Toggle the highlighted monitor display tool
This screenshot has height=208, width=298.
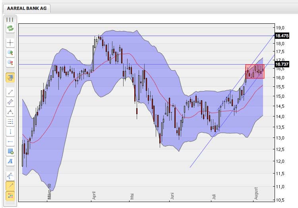point(10,77)
